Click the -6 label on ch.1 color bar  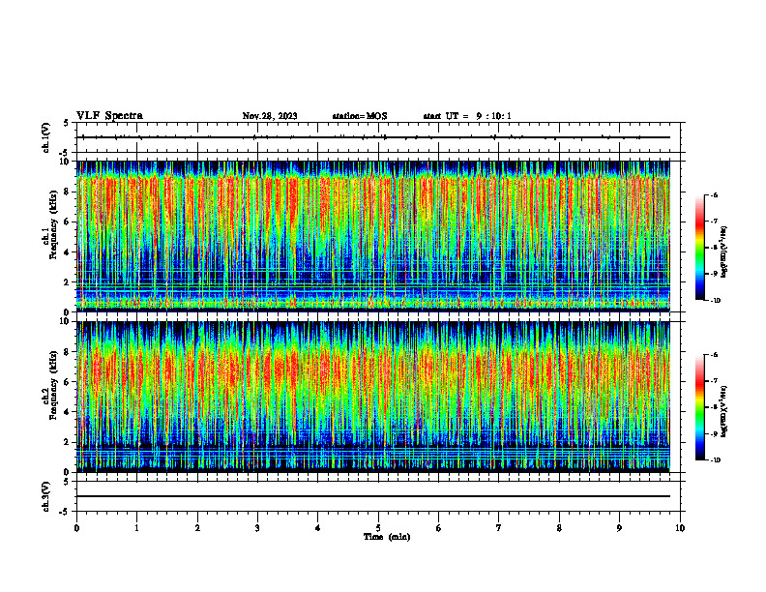coord(714,194)
